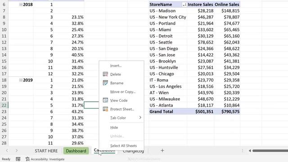The image size is (288, 162).
Task: Choose the View Code entry text
Action: click(x=119, y=100)
